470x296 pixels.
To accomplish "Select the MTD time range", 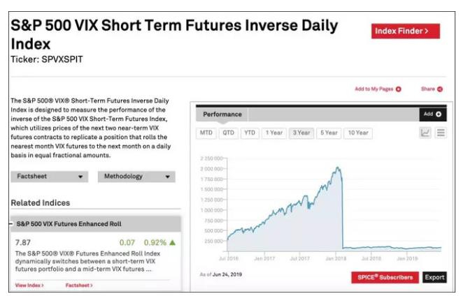I will [206, 133].
